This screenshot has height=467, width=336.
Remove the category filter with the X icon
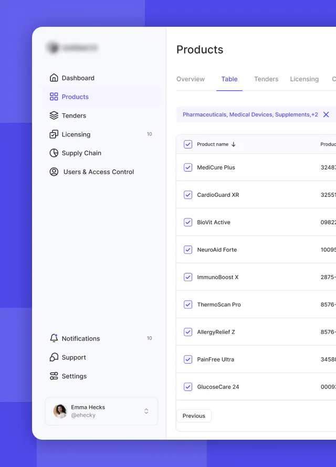pyautogui.click(x=326, y=115)
